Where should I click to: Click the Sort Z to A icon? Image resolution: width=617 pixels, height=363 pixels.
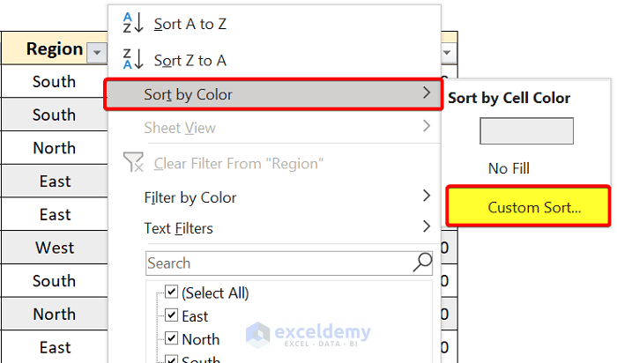130,60
